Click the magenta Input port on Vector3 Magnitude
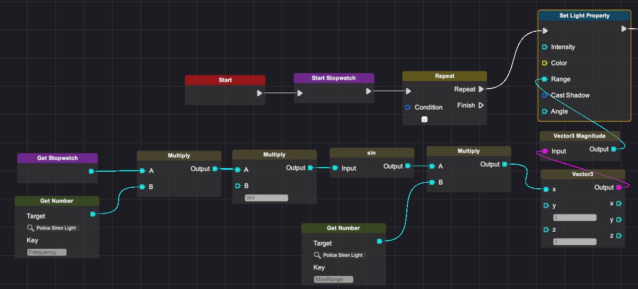This screenshot has height=289, width=638. click(545, 151)
